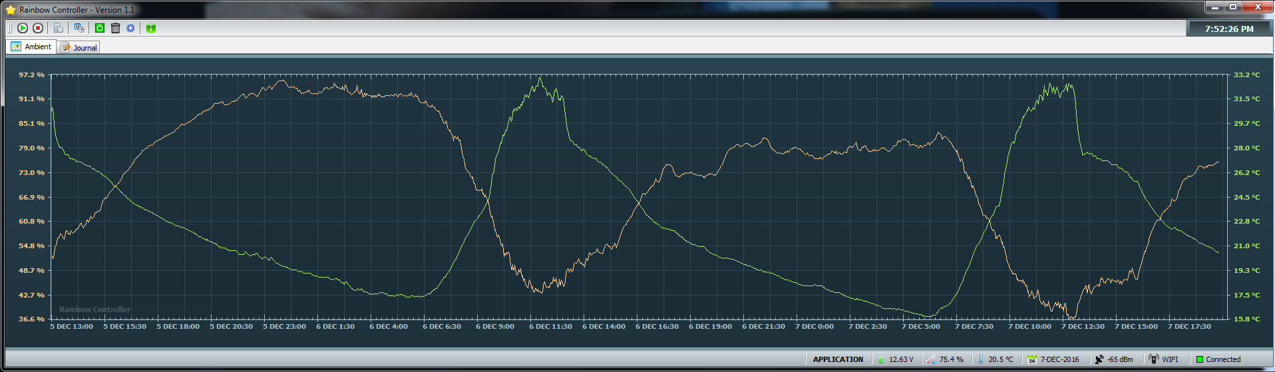Click the trash can delete icon
This screenshot has height=372, width=1275.
pyautogui.click(x=115, y=28)
